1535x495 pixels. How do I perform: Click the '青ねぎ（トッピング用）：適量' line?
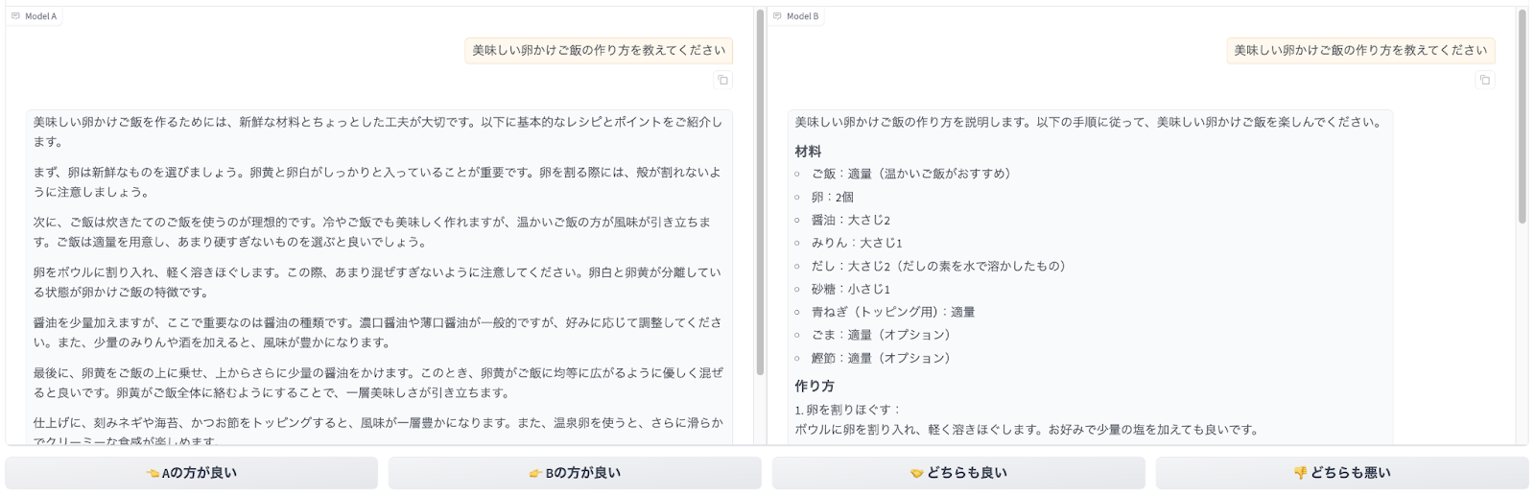[892, 312]
